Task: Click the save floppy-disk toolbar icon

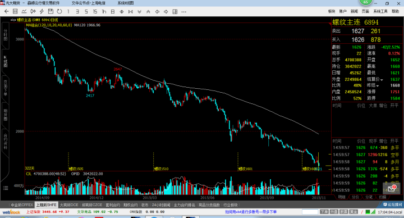Action: (50, 11)
